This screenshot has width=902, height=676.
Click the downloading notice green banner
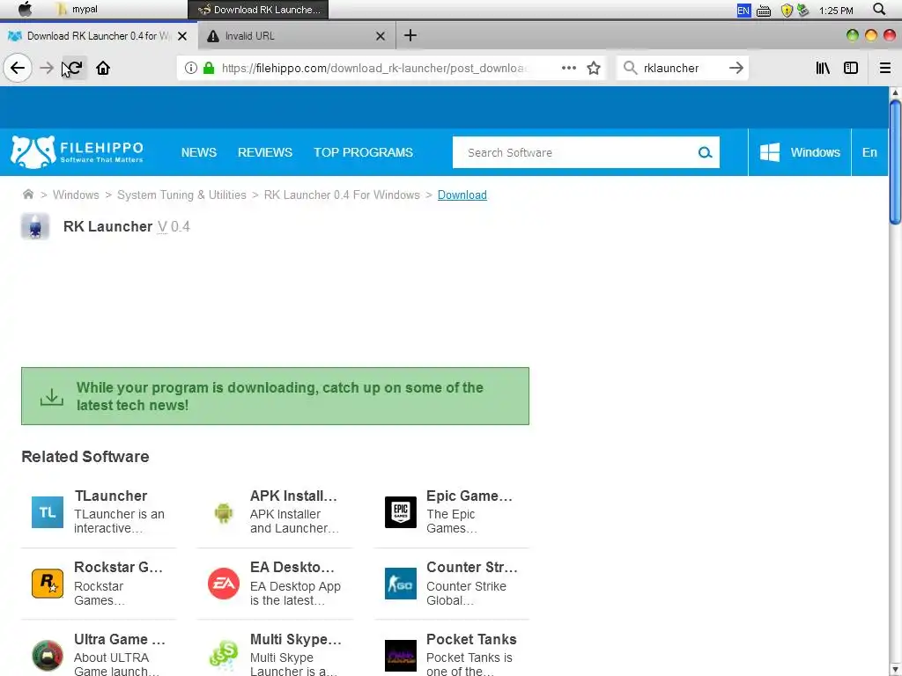pyautogui.click(x=275, y=396)
